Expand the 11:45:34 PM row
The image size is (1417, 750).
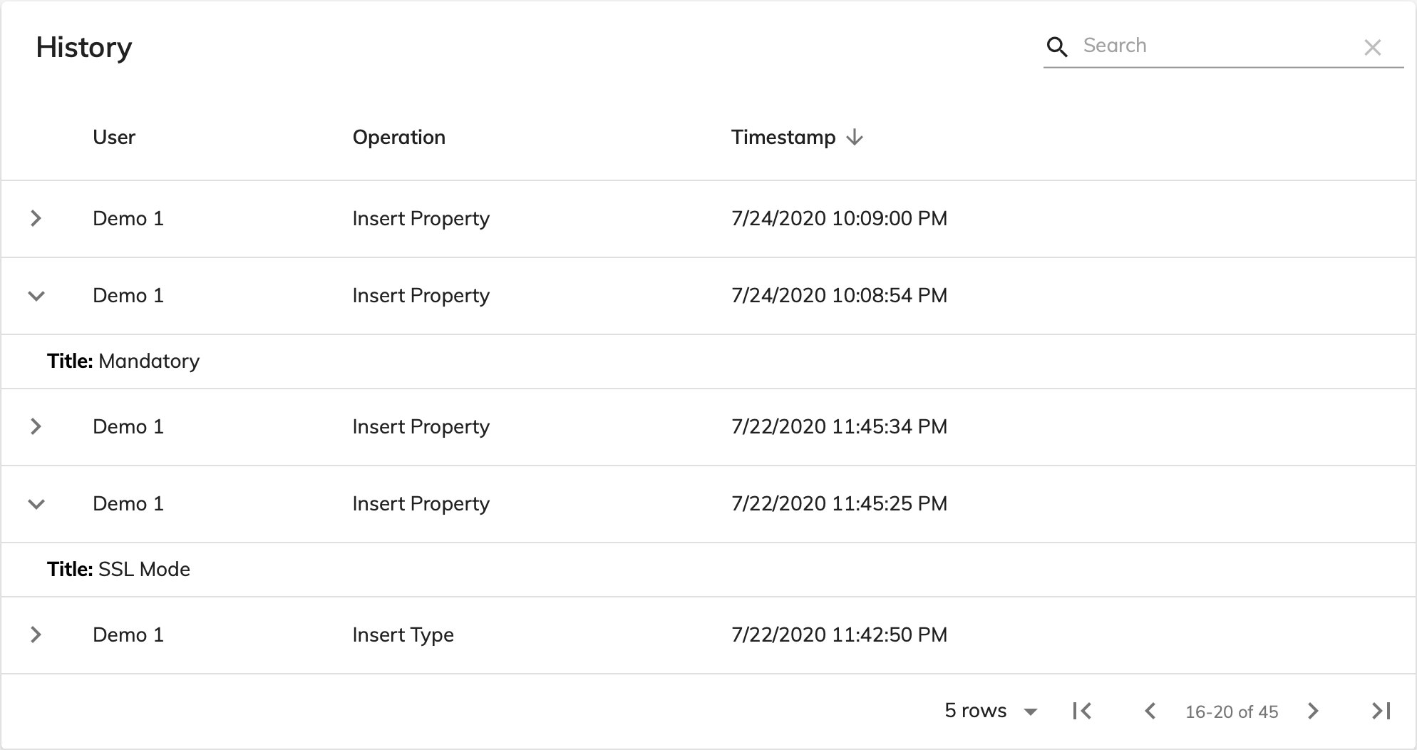pyautogui.click(x=36, y=426)
